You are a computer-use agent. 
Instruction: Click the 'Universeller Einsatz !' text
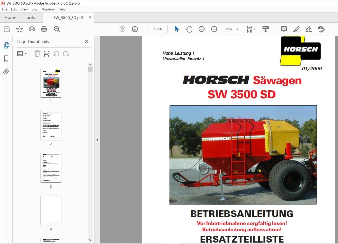(x=184, y=59)
